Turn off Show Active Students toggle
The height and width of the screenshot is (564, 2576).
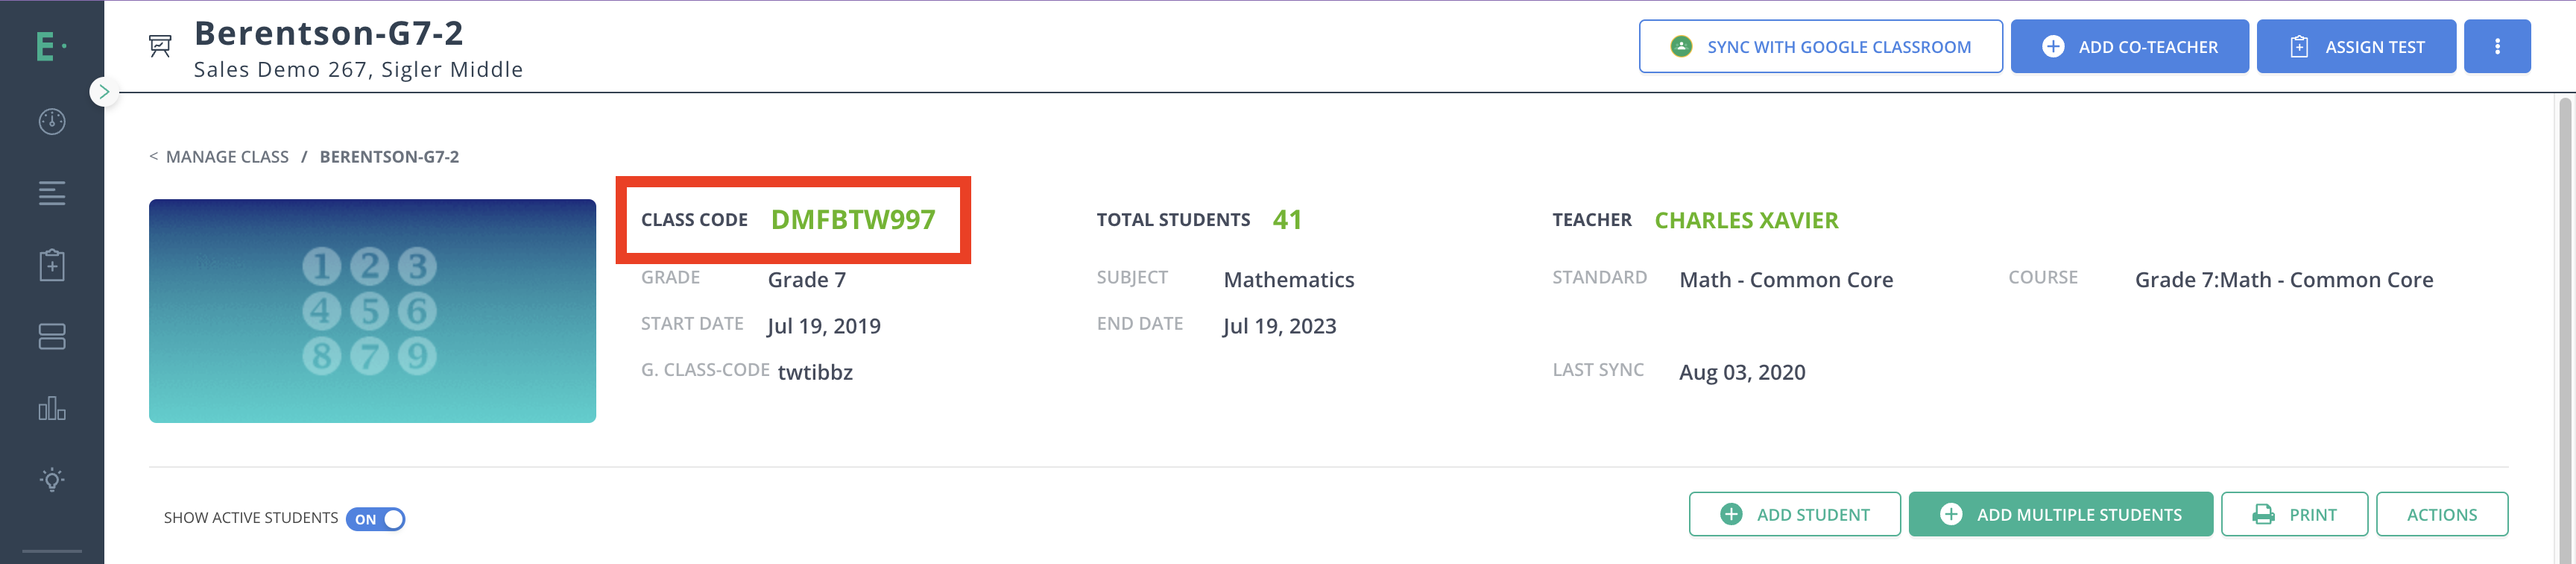pyautogui.click(x=375, y=519)
